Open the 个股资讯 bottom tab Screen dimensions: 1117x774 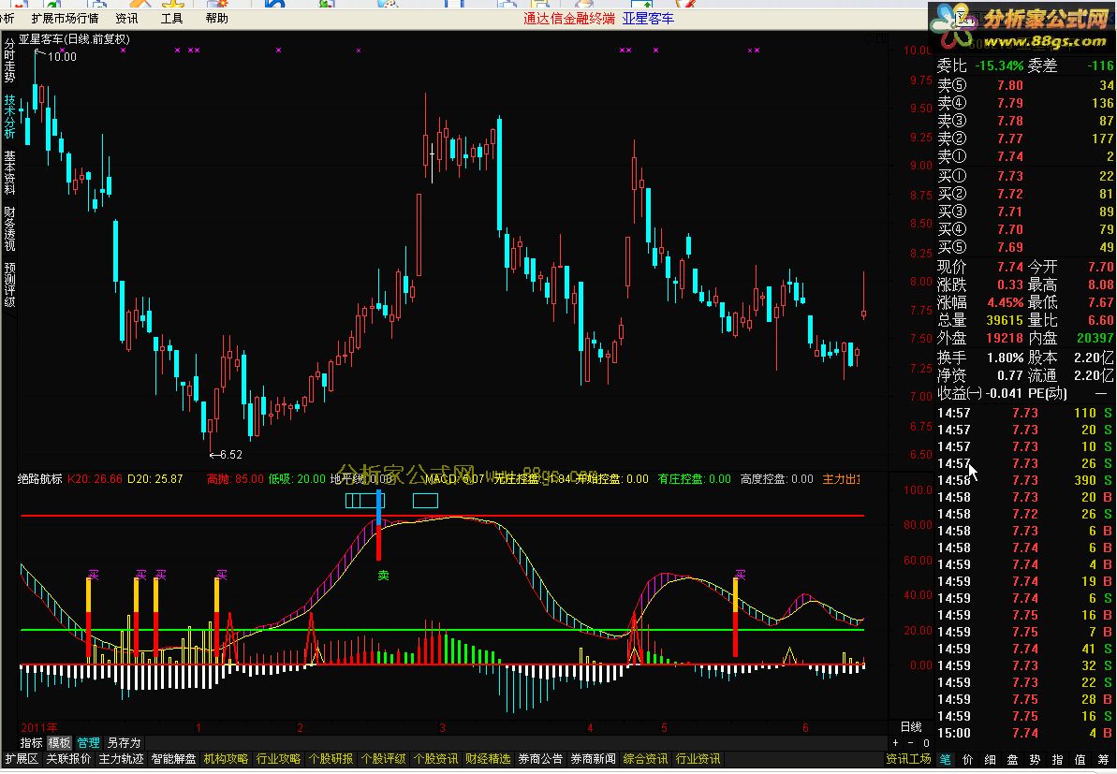coord(436,759)
